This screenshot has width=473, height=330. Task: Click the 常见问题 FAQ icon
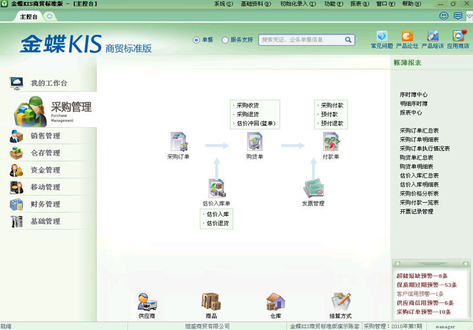tap(382, 37)
